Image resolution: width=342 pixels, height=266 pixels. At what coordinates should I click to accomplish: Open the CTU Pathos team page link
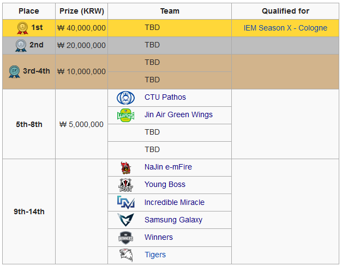(x=165, y=97)
